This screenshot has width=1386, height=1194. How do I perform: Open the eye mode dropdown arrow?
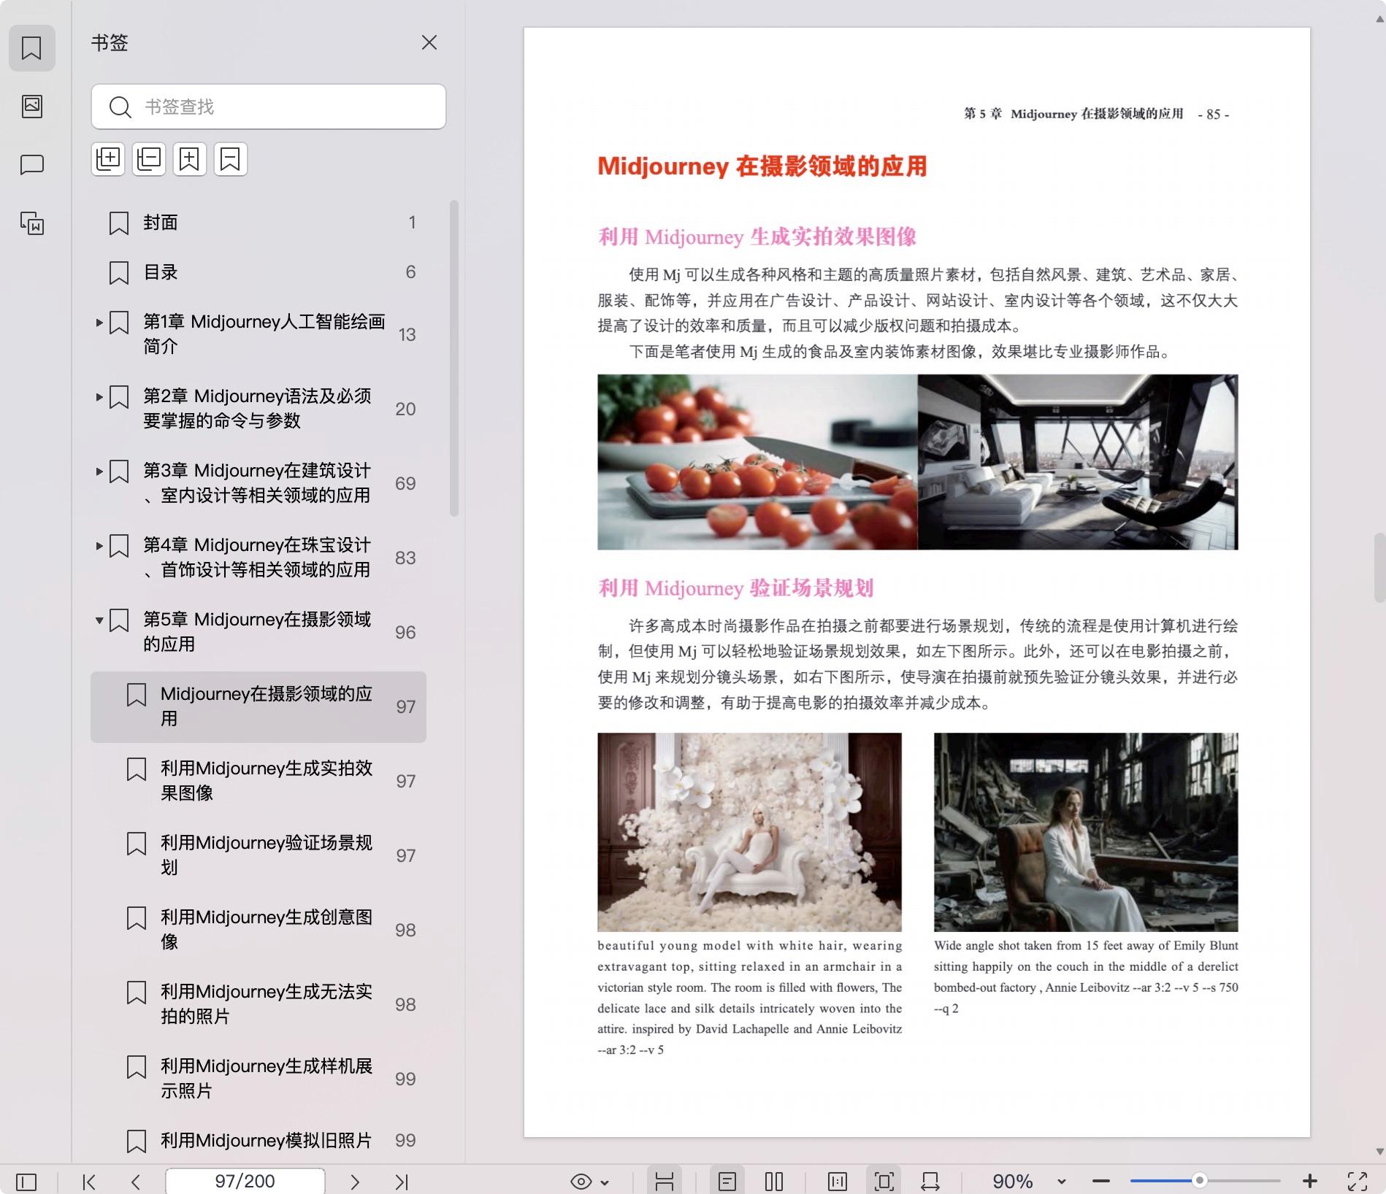click(605, 1182)
